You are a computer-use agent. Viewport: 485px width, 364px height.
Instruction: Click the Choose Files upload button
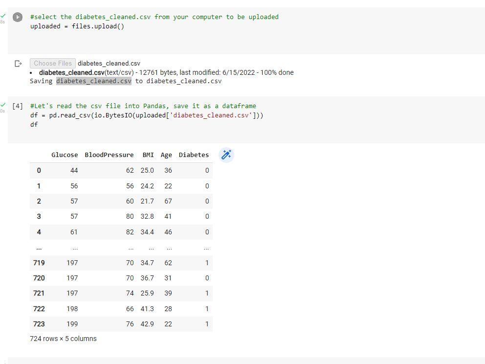tap(52, 63)
